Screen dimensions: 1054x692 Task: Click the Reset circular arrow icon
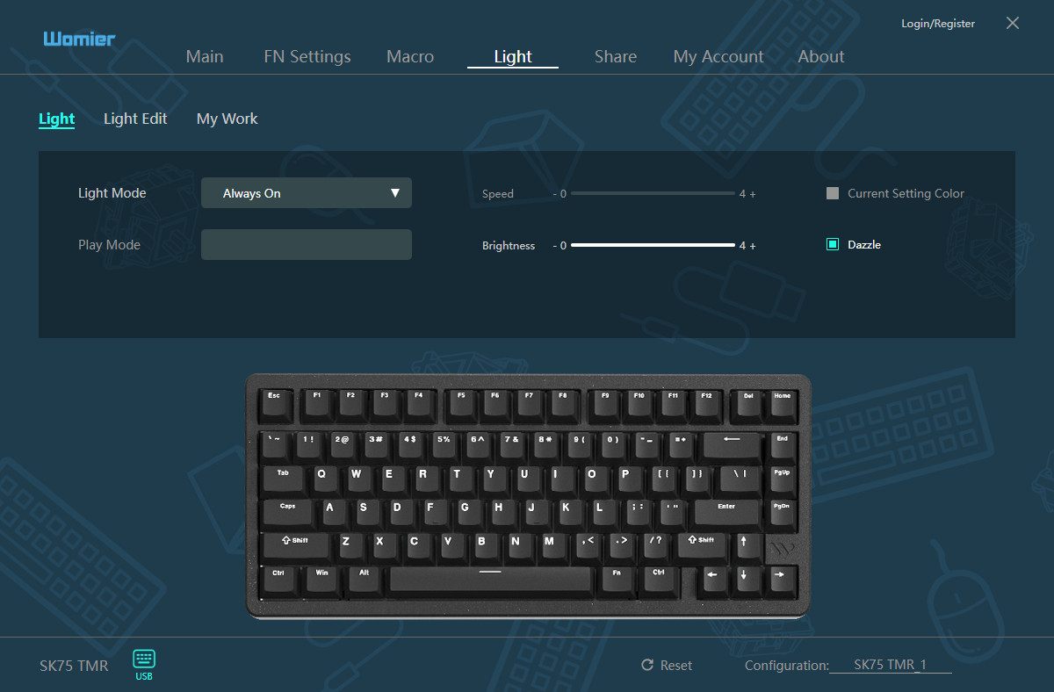pos(647,666)
